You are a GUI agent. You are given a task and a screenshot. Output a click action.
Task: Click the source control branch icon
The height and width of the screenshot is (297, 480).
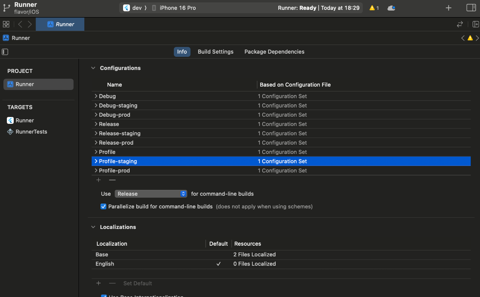pos(7,8)
